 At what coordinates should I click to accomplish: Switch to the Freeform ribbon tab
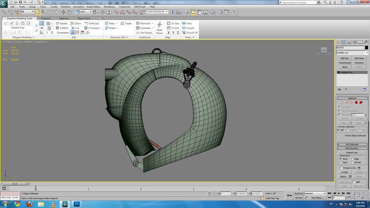(46, 18)
